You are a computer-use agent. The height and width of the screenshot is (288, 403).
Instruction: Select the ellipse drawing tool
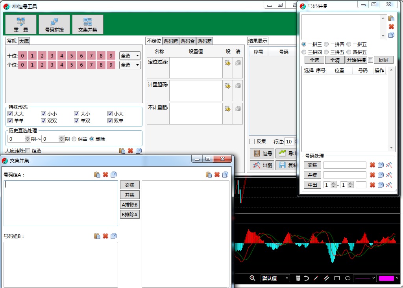click(348, 278)
